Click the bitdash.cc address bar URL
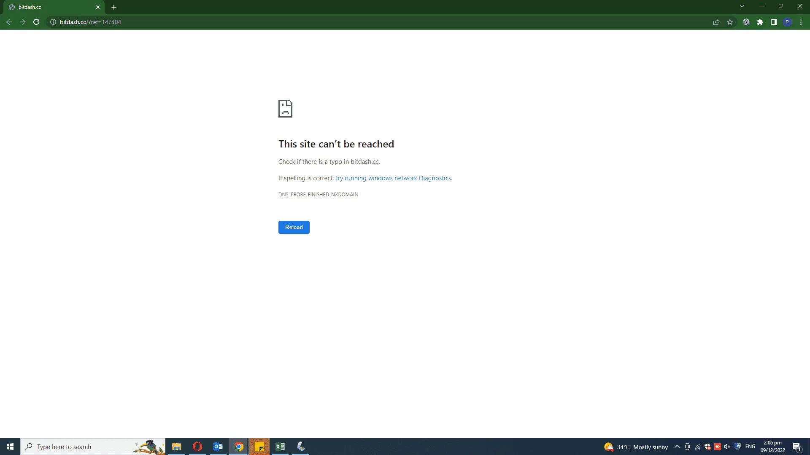 [90, 22]
